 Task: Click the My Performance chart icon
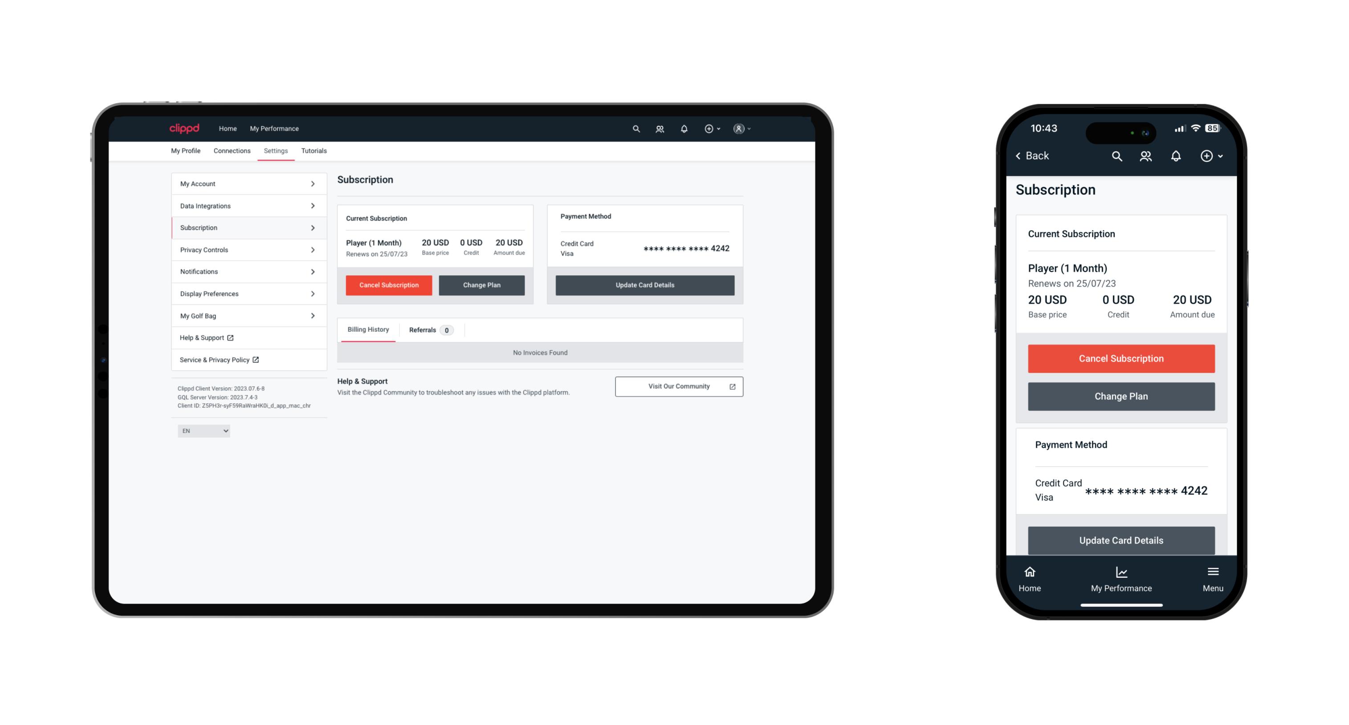(x=1120, y=572)
